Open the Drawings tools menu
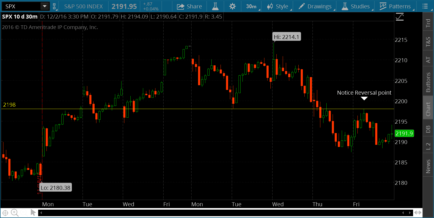This screenshot has height=218, width=434. (x=316, y=6)
